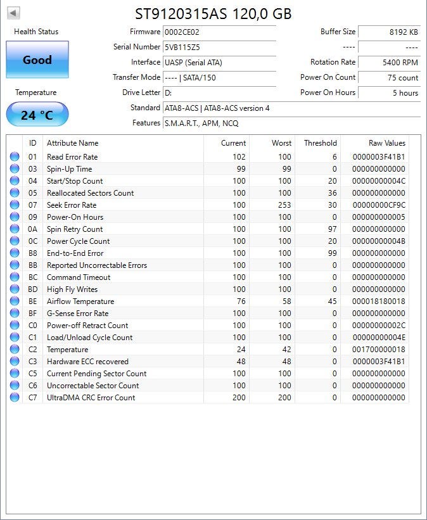The image size is (427, 520).
Task: Select the Current Pending Sector Count row
Action: pyautogui.click(x=209, y=374)
